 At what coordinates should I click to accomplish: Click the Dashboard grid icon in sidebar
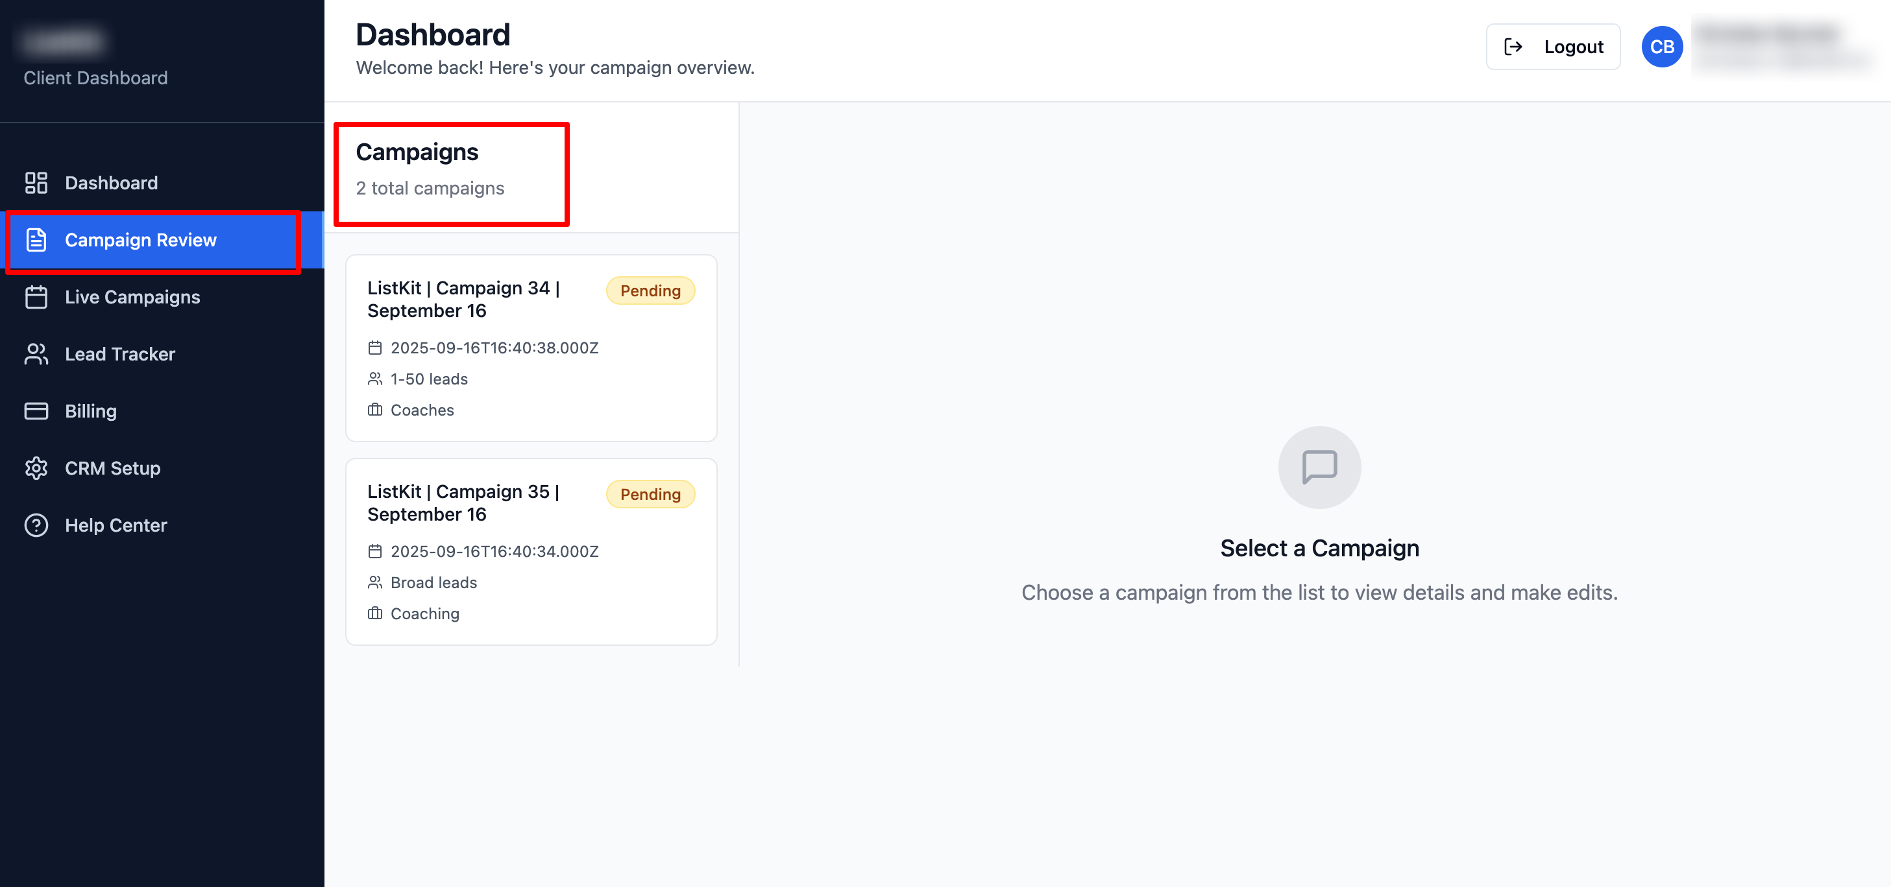tap(36, 183)
